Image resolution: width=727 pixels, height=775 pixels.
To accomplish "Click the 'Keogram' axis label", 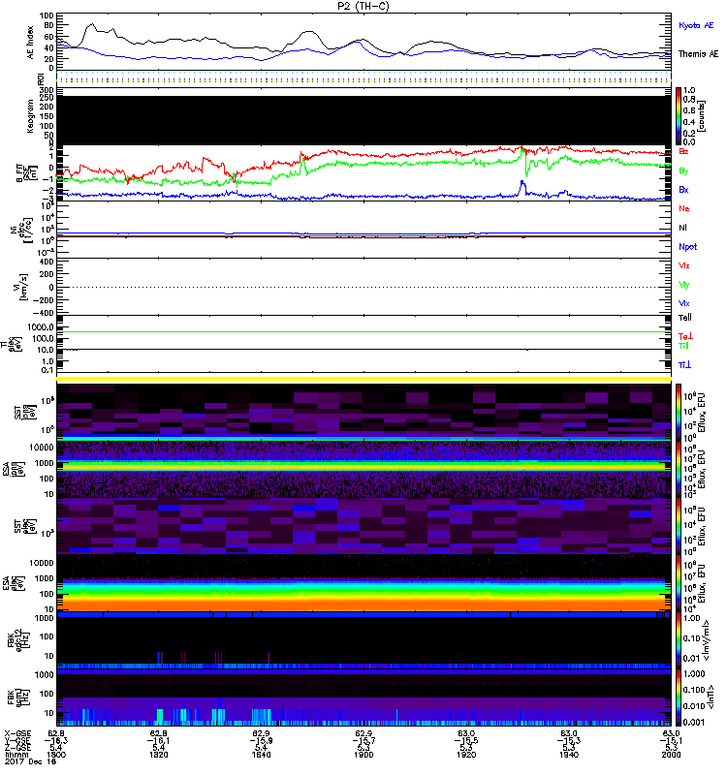I will [x=31, y=115].
